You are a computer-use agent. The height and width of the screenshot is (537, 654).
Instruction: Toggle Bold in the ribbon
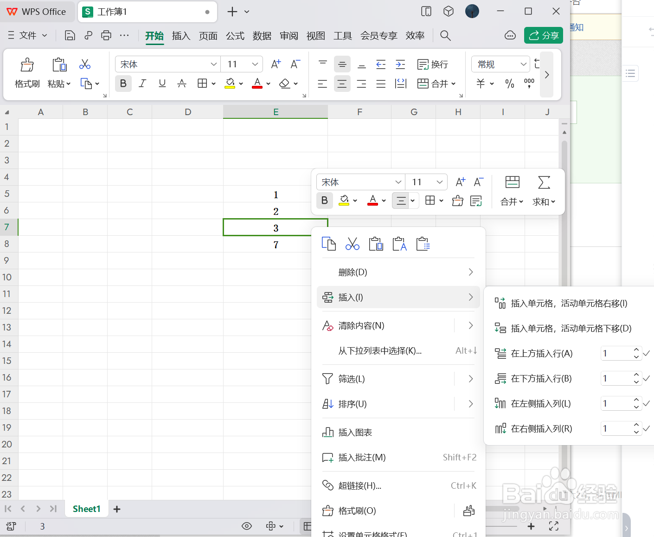(123, 84)
